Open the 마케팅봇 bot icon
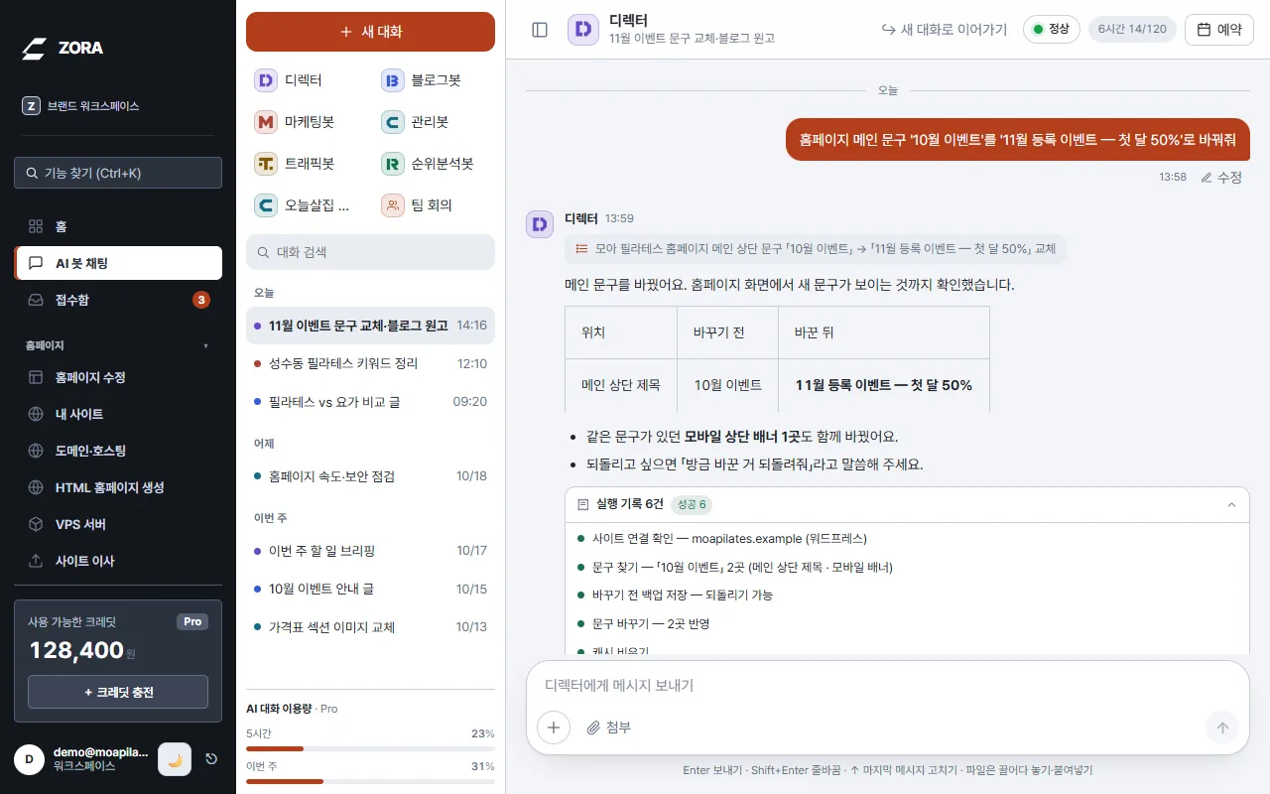Viewport: 1270px width, 794px height. pyautogui.click(x=266, y=122)
